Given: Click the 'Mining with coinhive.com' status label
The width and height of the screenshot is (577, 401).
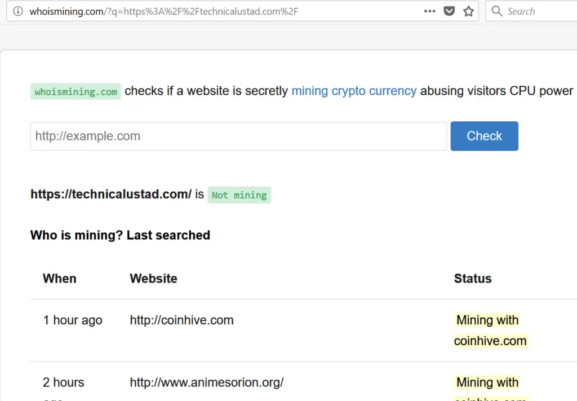Looking at the screenshot, I should coord(490,330).
